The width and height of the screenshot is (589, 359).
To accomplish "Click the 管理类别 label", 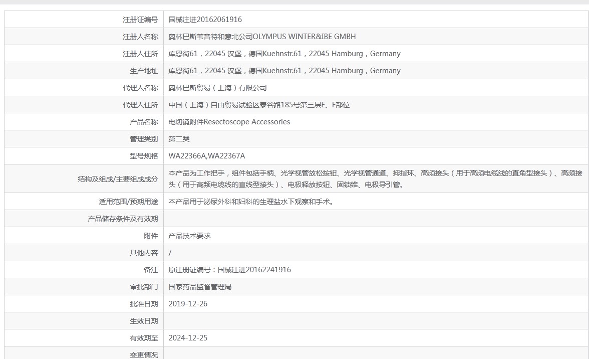I will (x=144, y=139).
